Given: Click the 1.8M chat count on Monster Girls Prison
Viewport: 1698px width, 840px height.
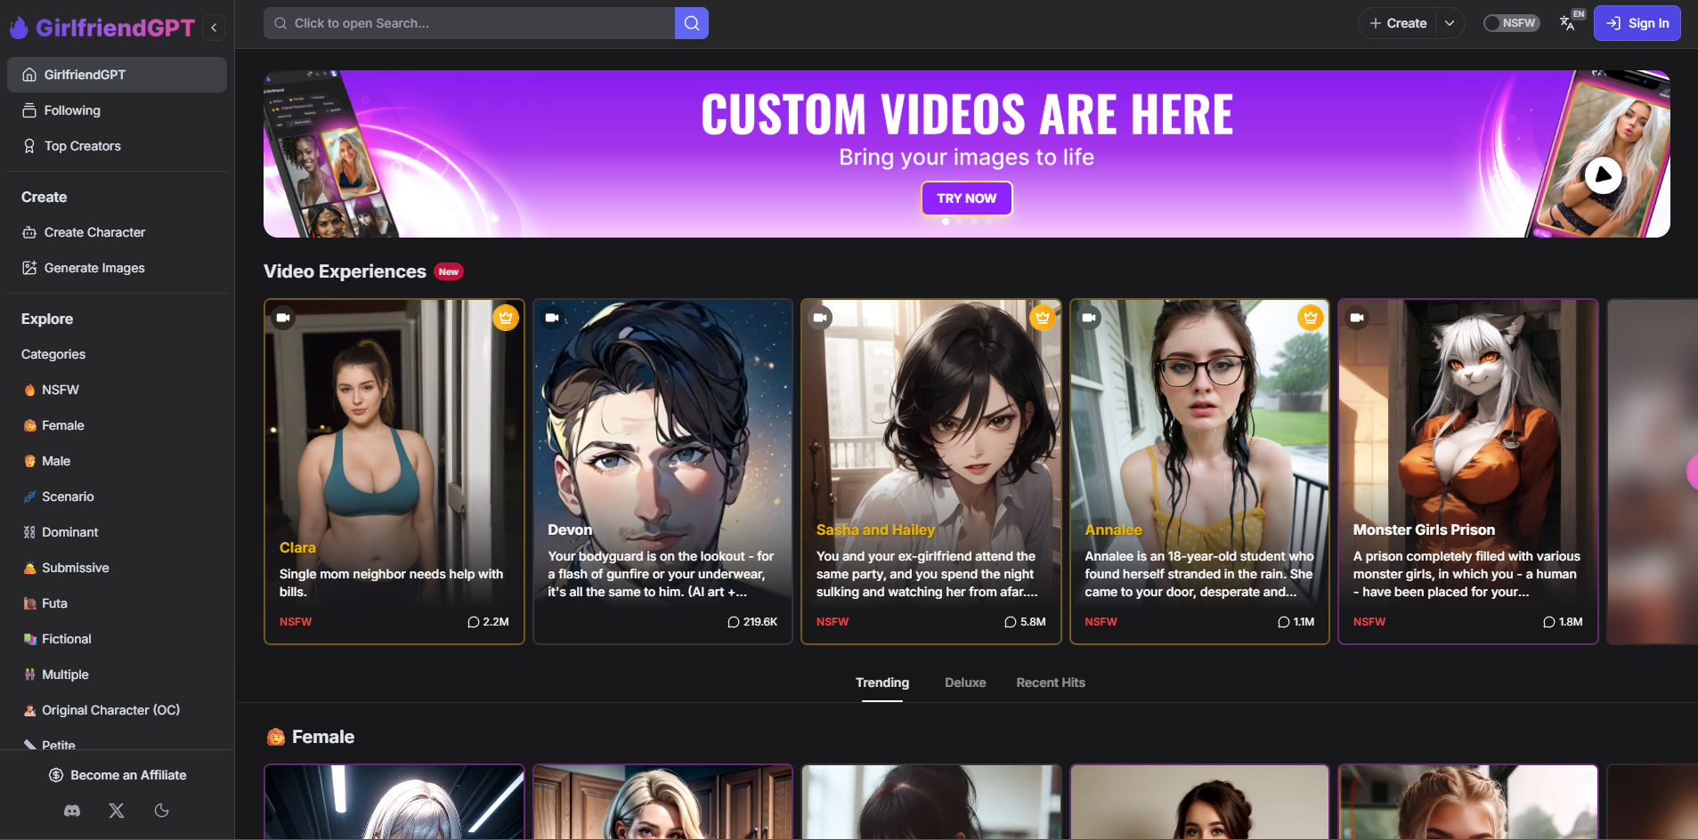Looking at the screenshot, I should pyautogui.click(x=1563, y=622).
